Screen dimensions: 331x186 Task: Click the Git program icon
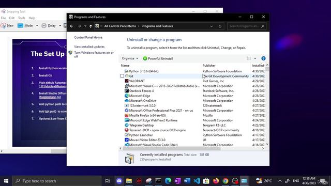pyautogui.click(x=126, y=76)
